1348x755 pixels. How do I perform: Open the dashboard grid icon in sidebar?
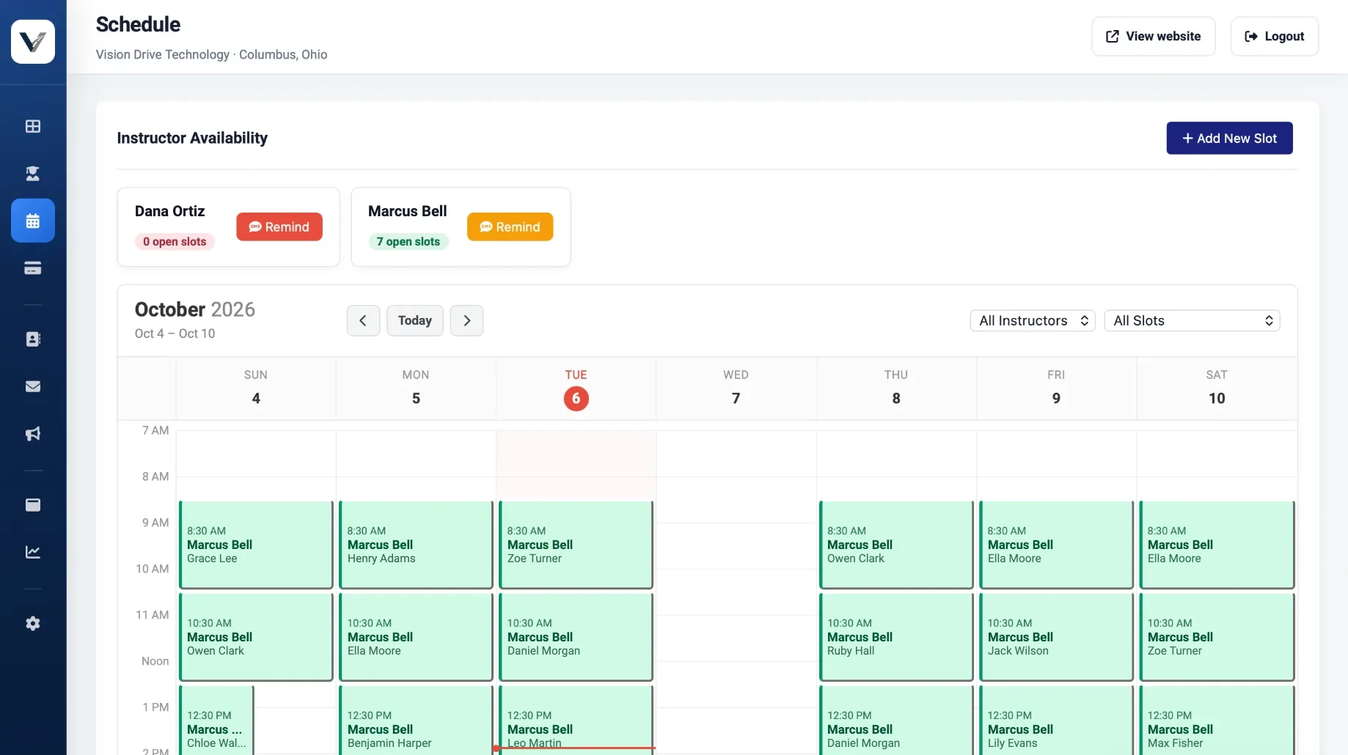coord(33,126)
